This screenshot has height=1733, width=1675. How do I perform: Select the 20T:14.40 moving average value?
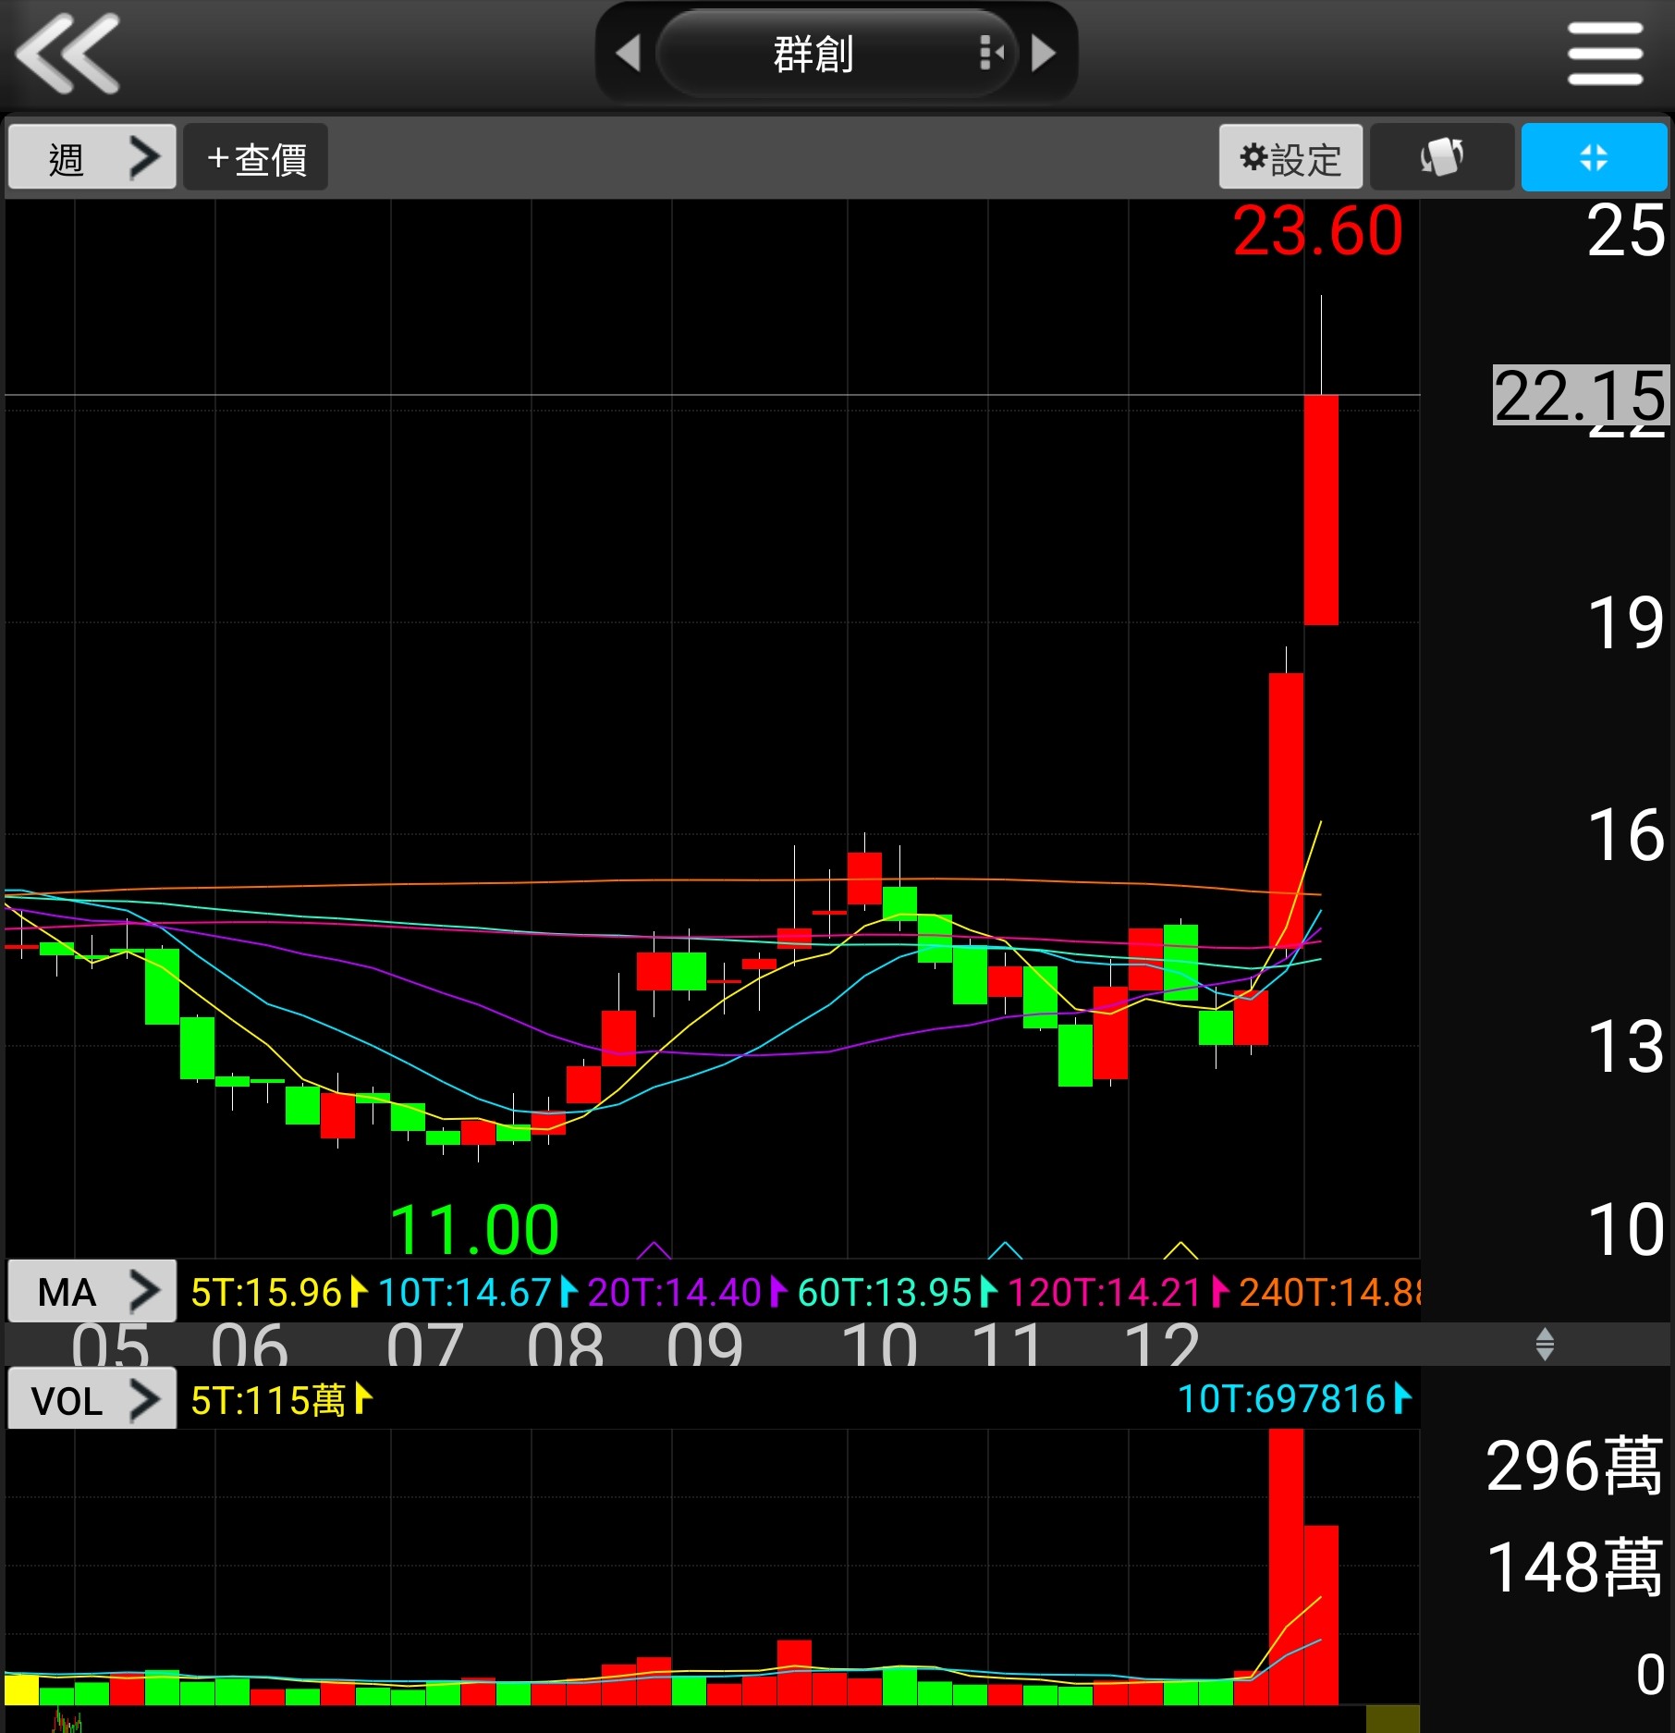tap(688, 1292)
